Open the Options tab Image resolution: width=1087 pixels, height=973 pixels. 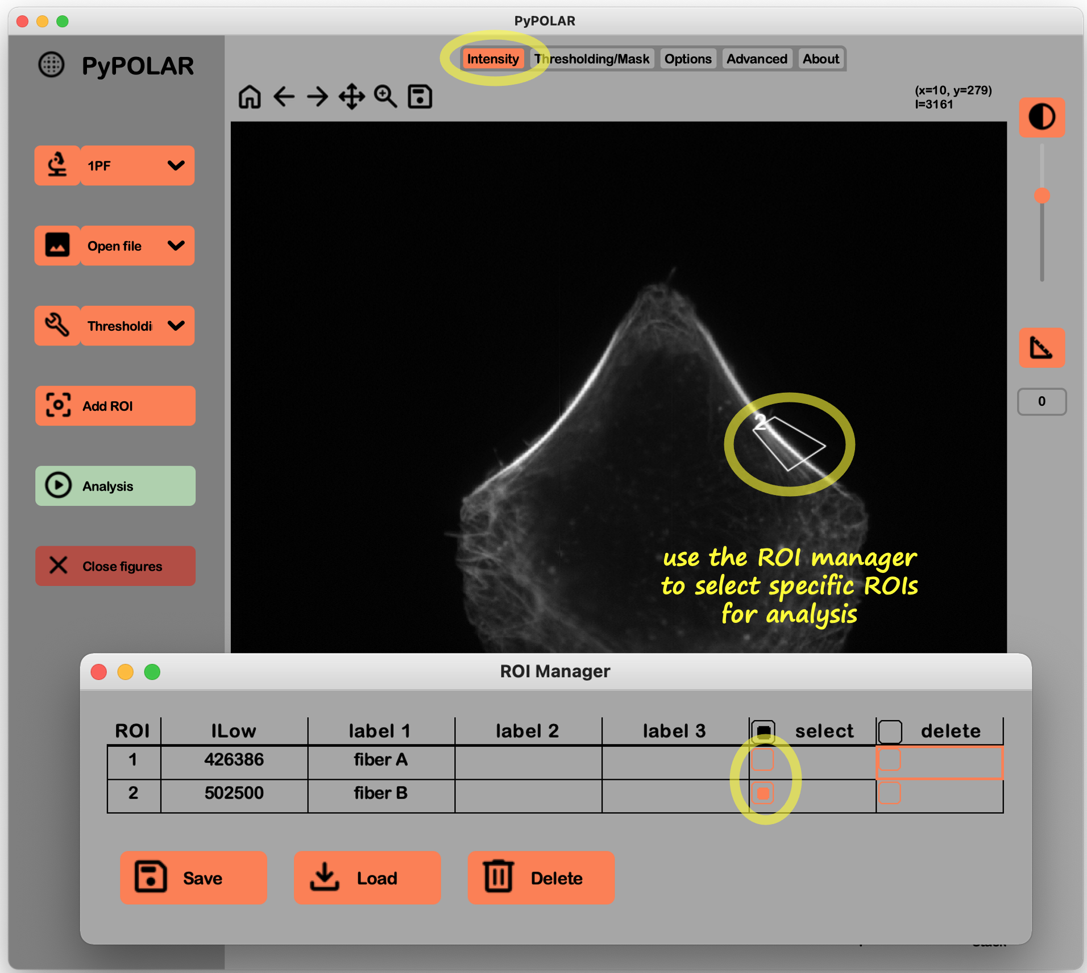688,59
